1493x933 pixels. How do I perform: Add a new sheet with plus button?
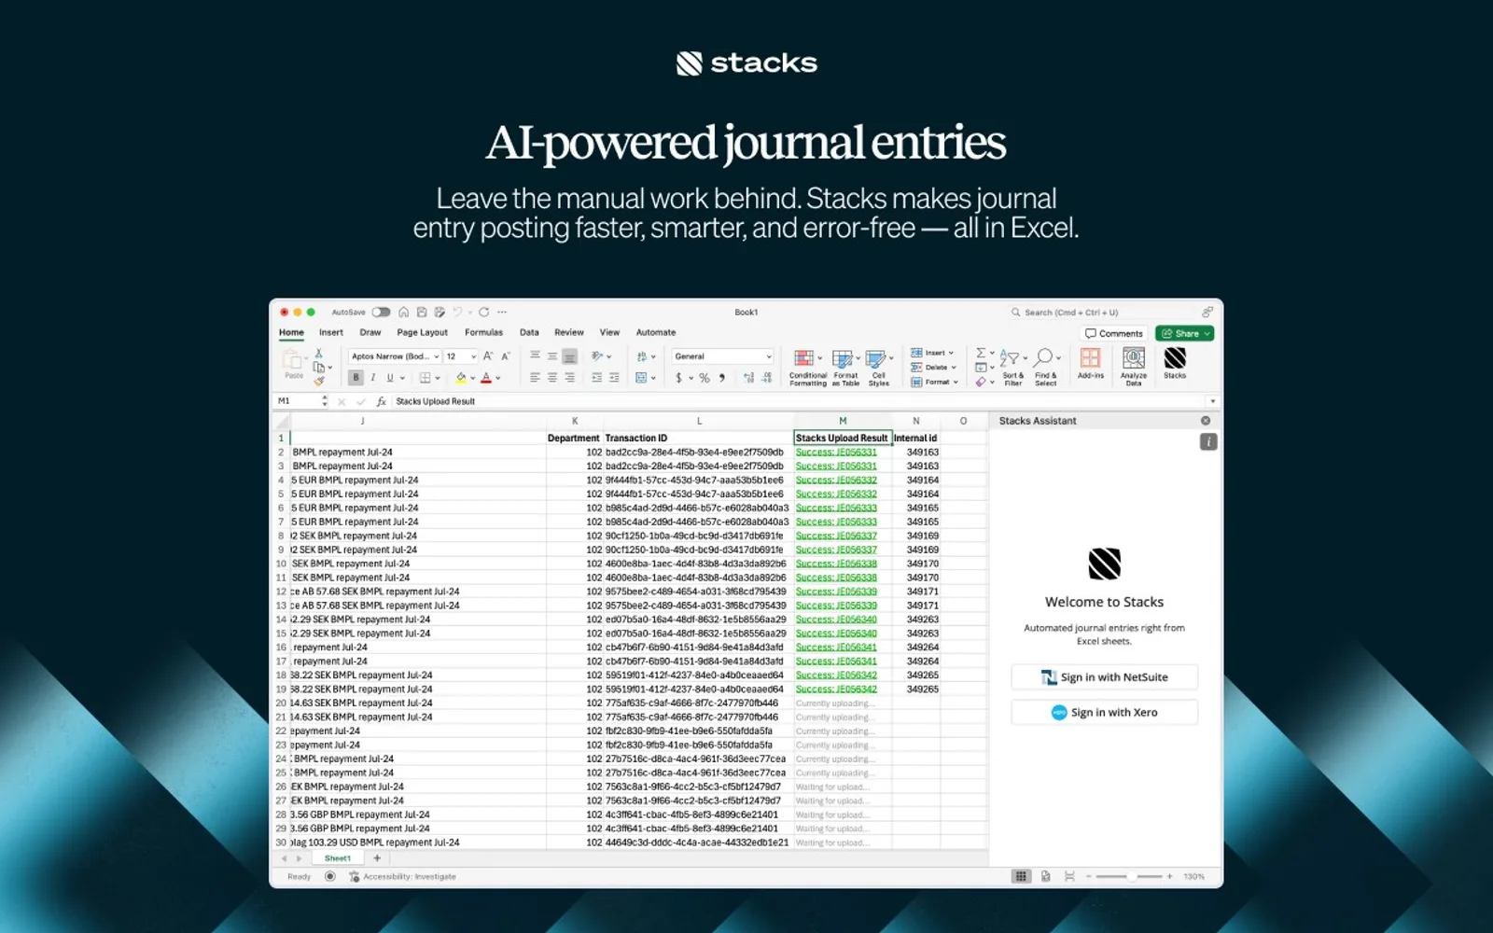coord(377,858)
